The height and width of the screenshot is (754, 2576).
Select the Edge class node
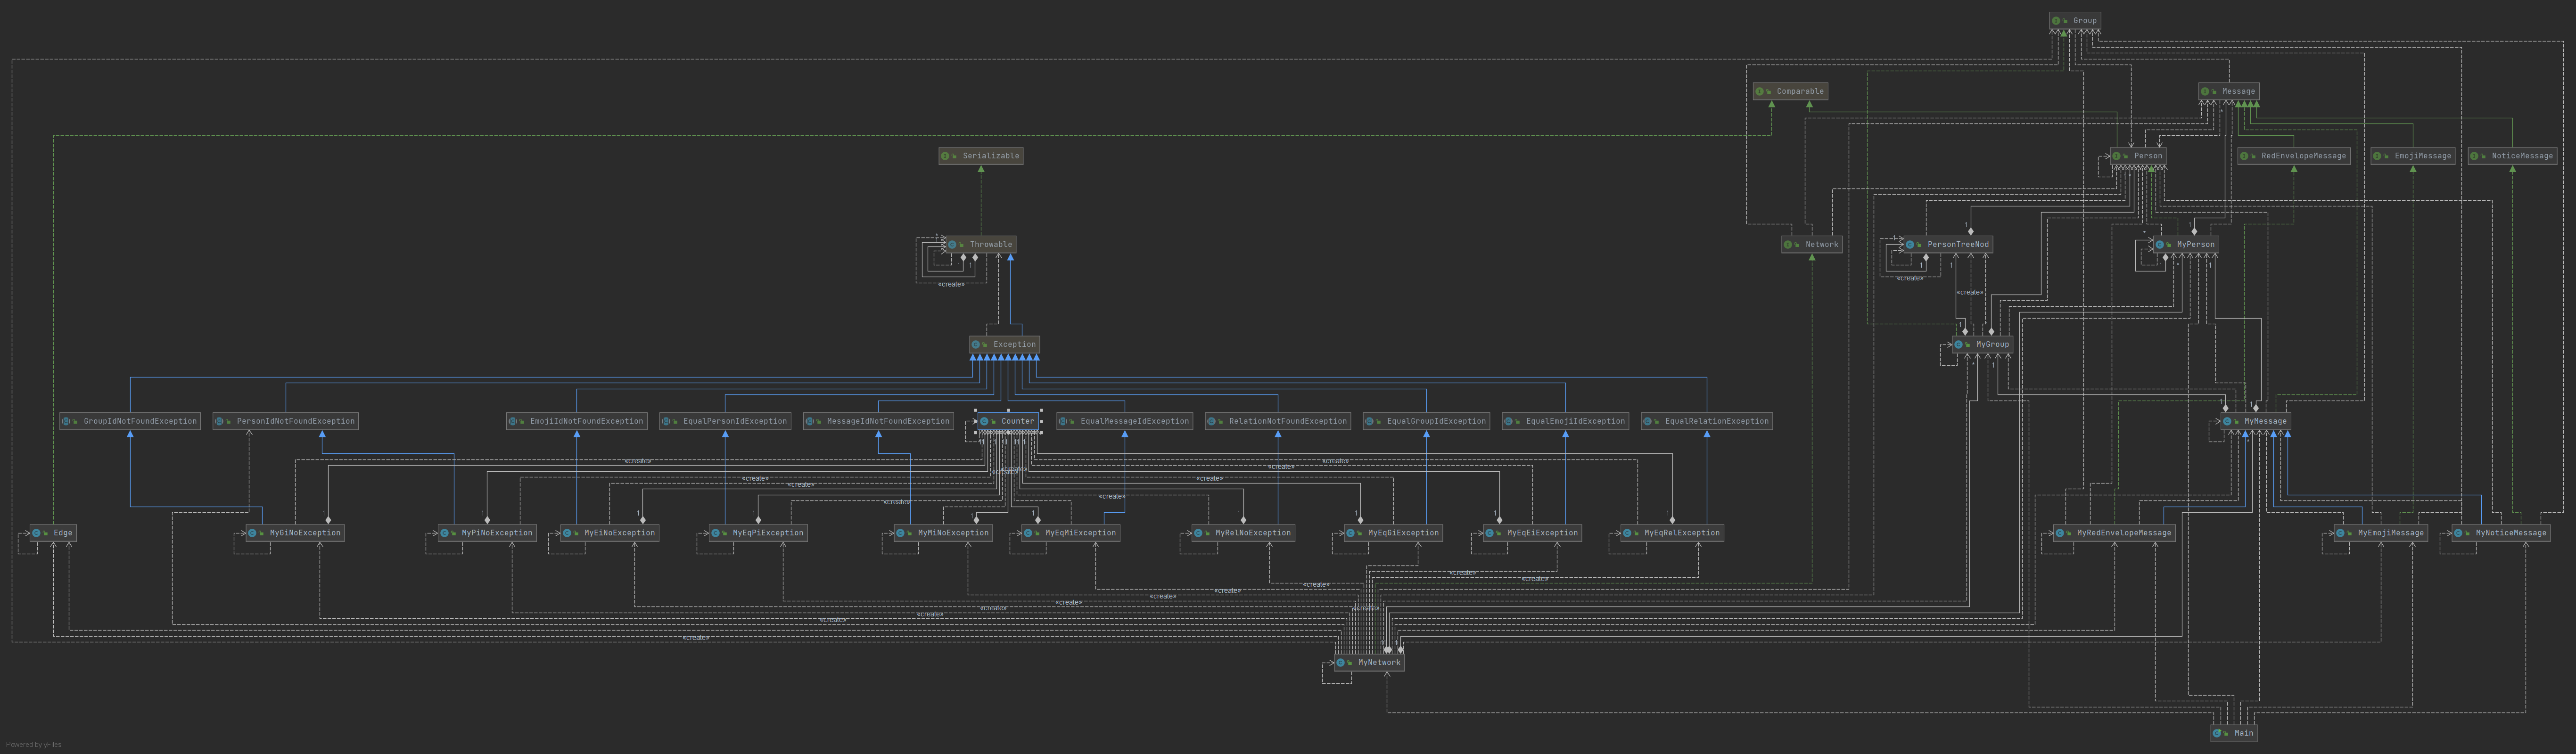(x=53, y=533)
